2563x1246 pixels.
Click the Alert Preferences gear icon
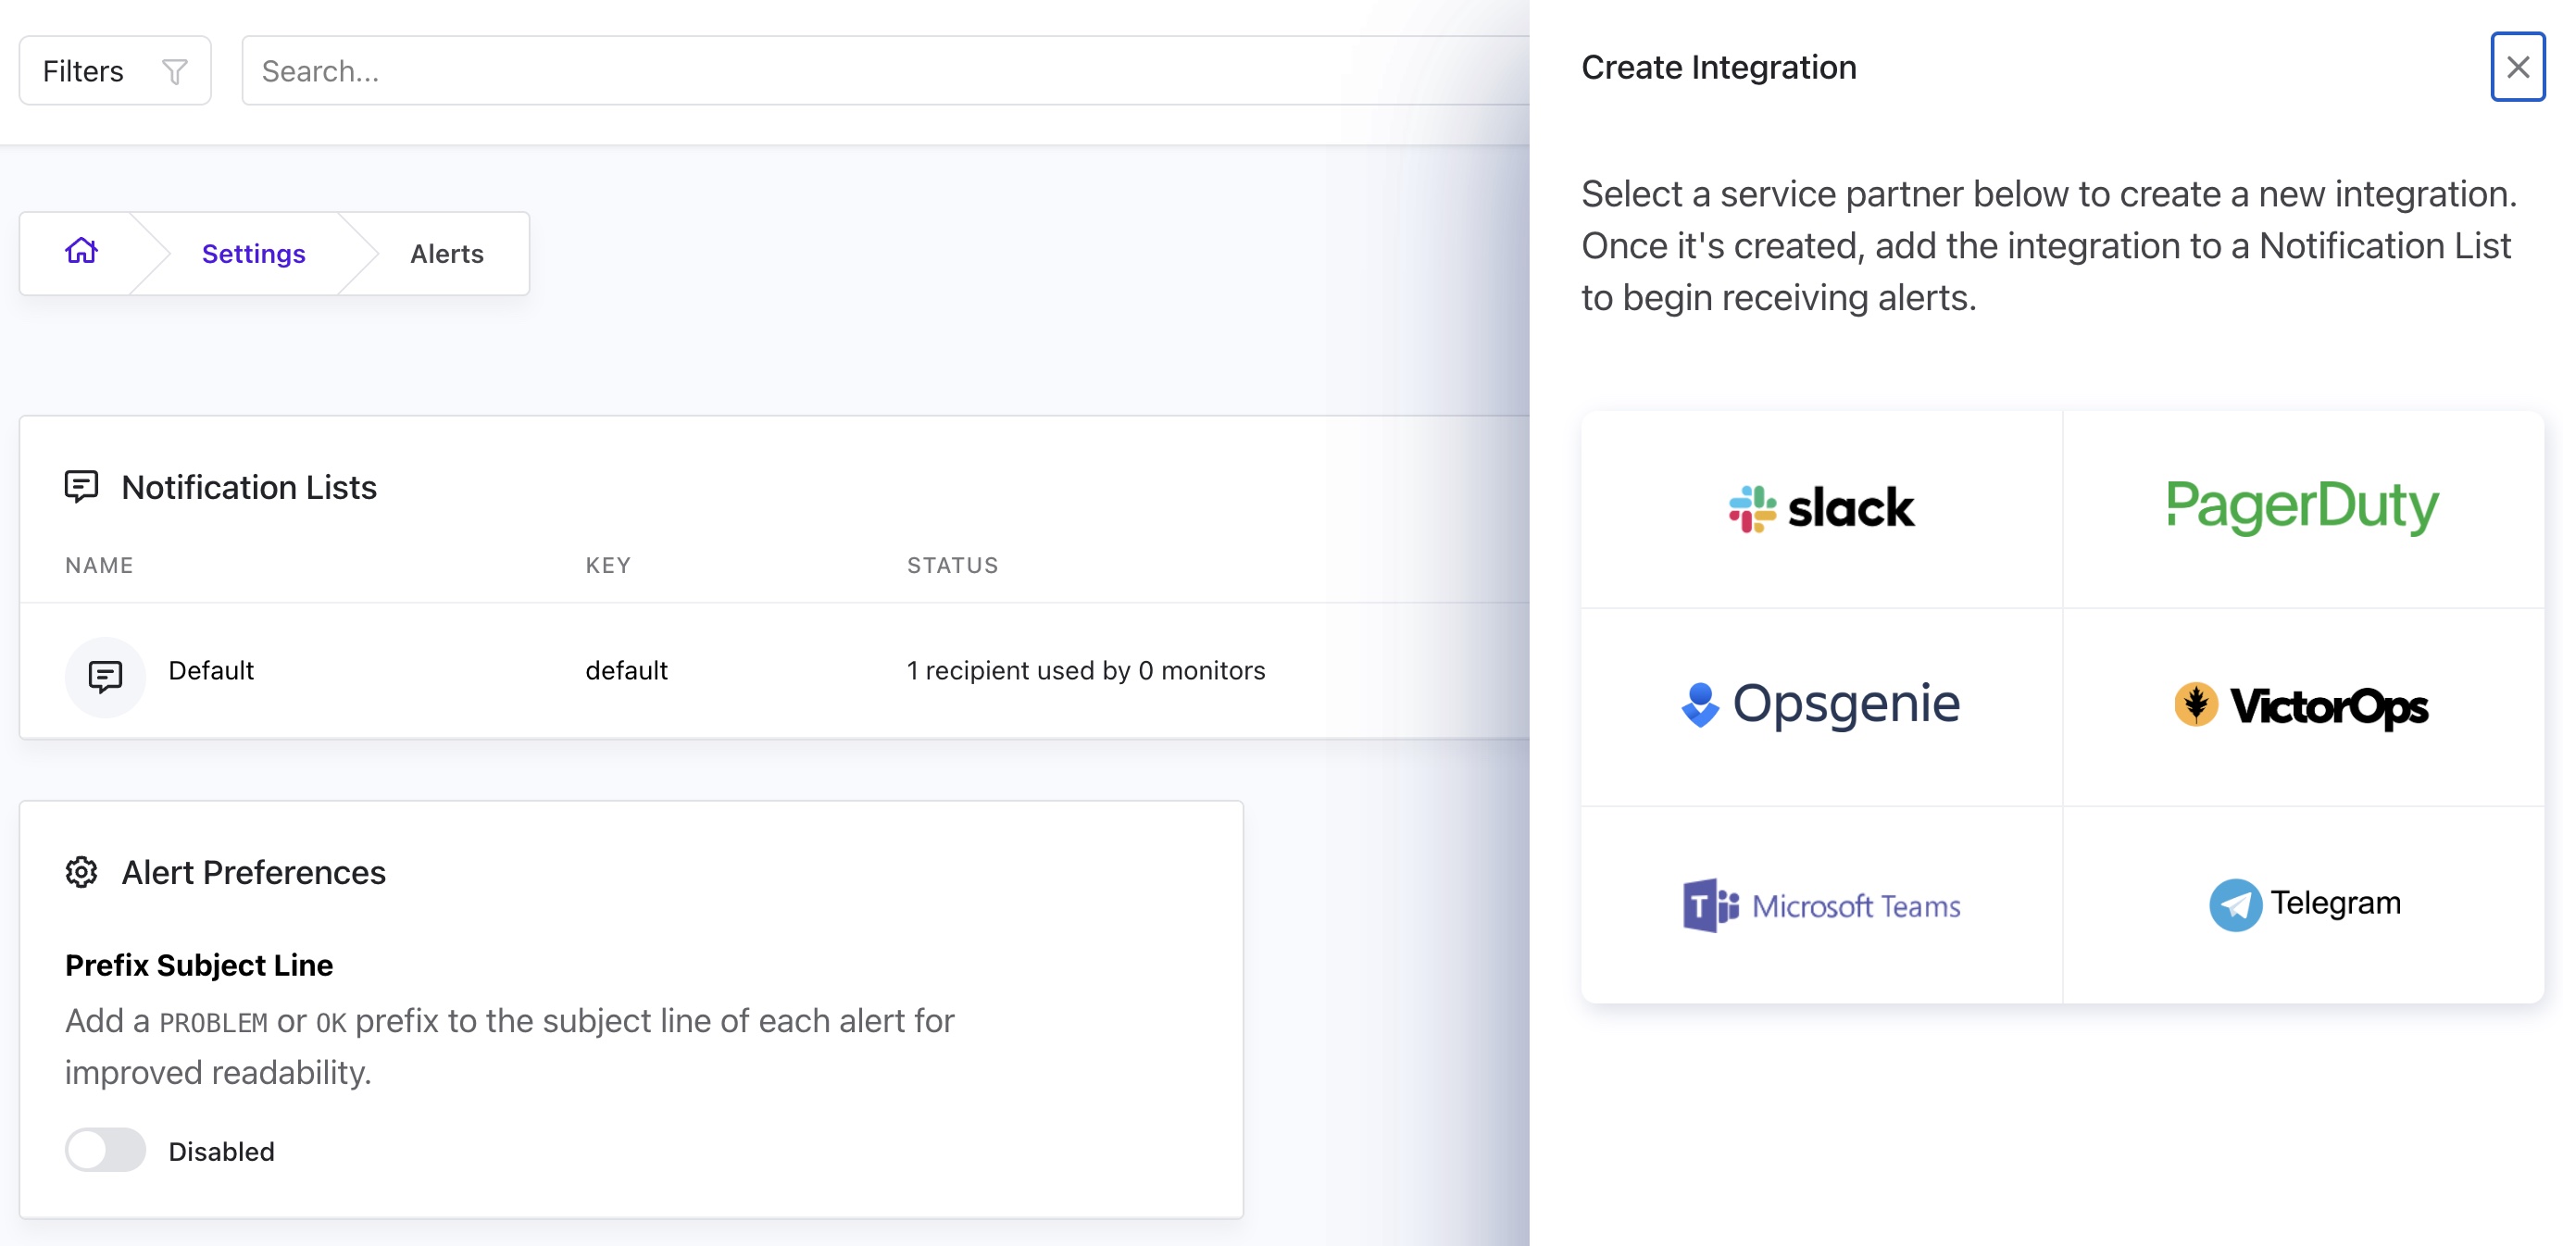coord(81,872)
